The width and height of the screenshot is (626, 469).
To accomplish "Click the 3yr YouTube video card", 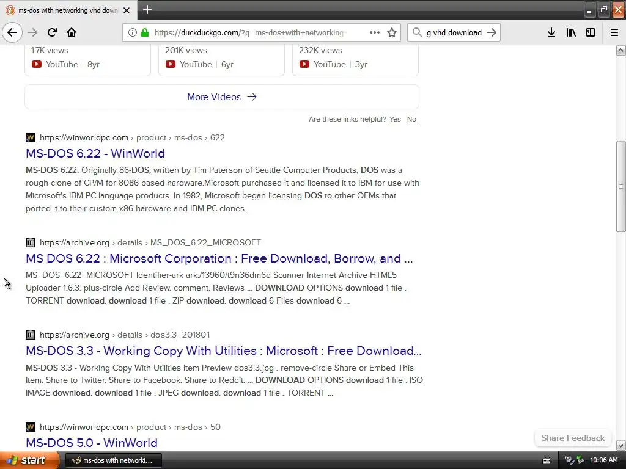I will (x=355, y=60).
